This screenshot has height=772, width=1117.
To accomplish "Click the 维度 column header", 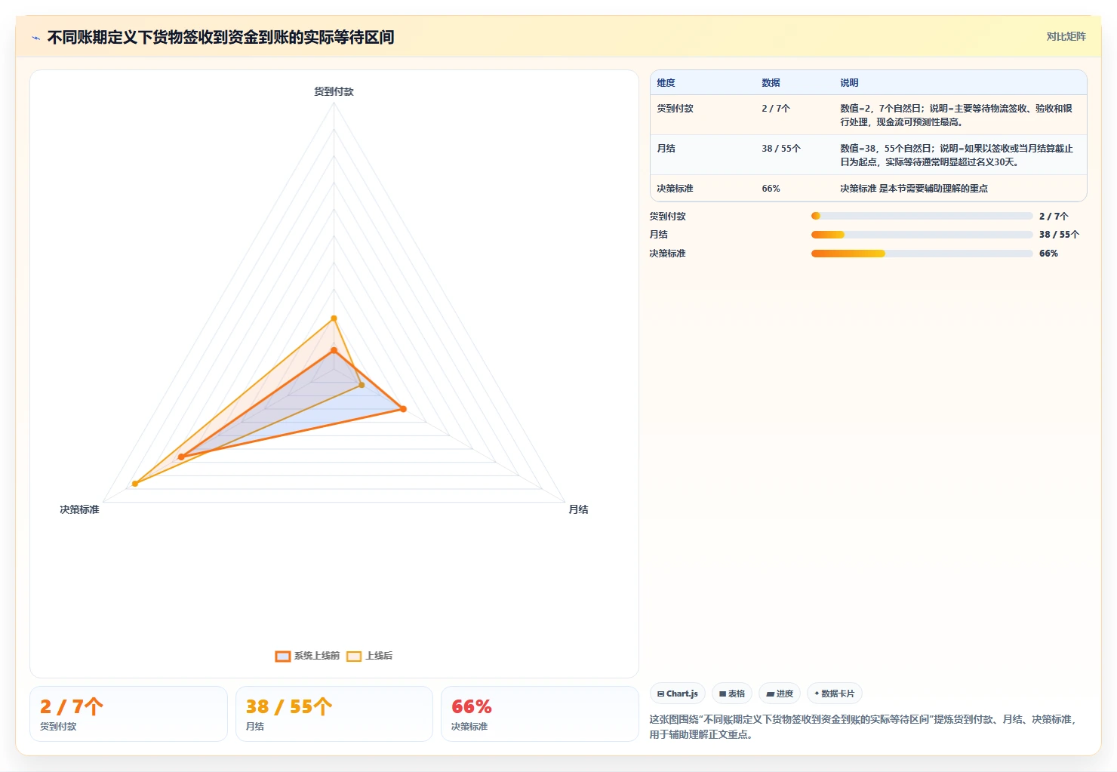I will 666,83.
